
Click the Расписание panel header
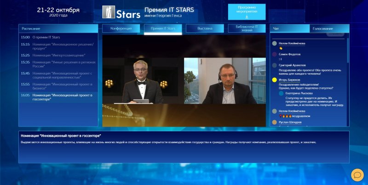pos(58,29)
